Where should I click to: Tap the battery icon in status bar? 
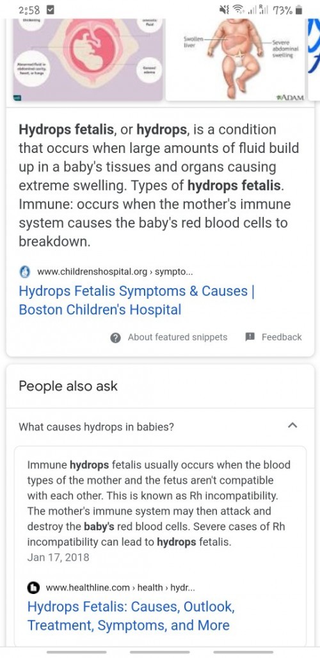point(299,10)
